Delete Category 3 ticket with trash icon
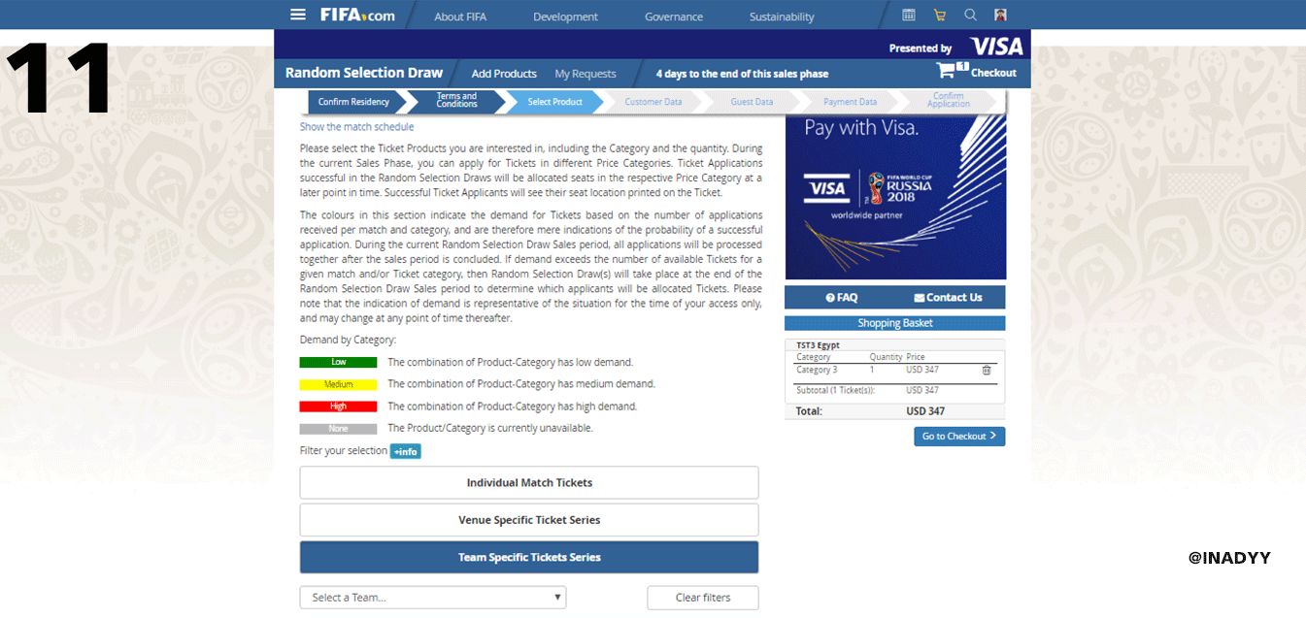The width and height of the screenshot is (1306, 618). pyautogui.click(x=987, y=370)
